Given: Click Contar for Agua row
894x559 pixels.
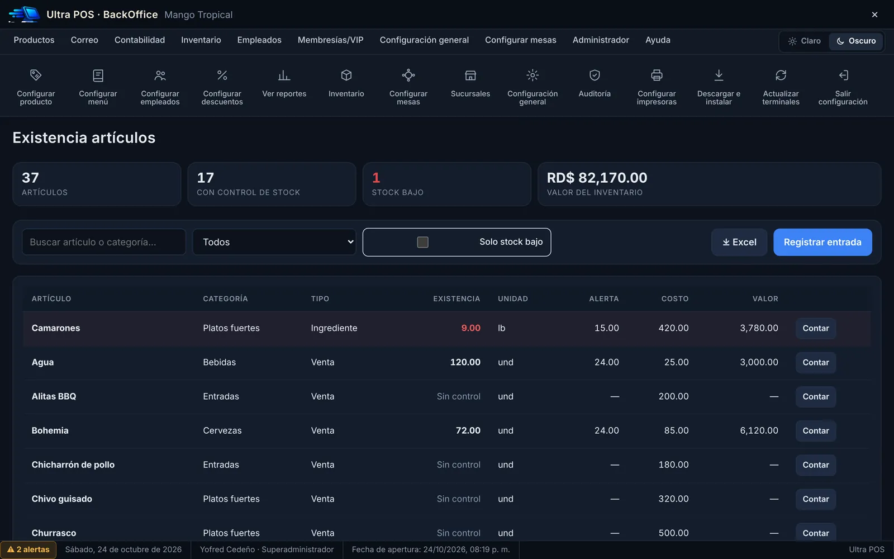Looking at the screenshot, I should click(816, 362).
